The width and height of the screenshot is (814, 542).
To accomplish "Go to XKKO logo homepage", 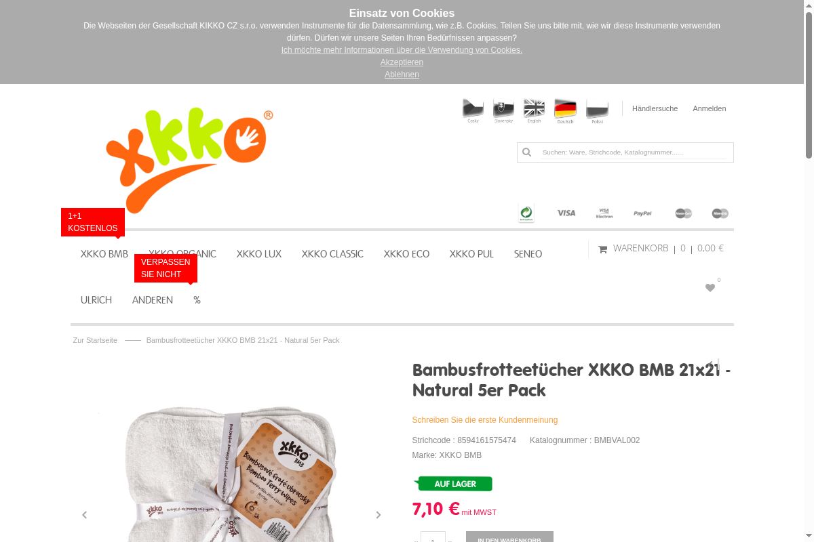I will pyautogui.click(x=190, y=160).
